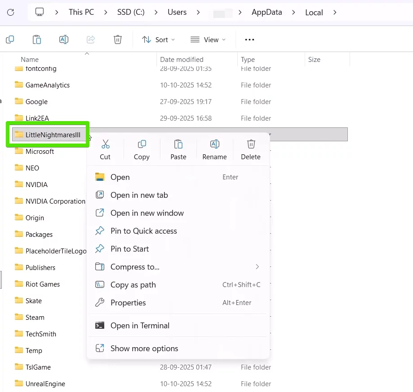The height and width of the screenshot is (392, 413).
Task: Click the Delete trash icon in context menu
Action: [x=251, y=144]
